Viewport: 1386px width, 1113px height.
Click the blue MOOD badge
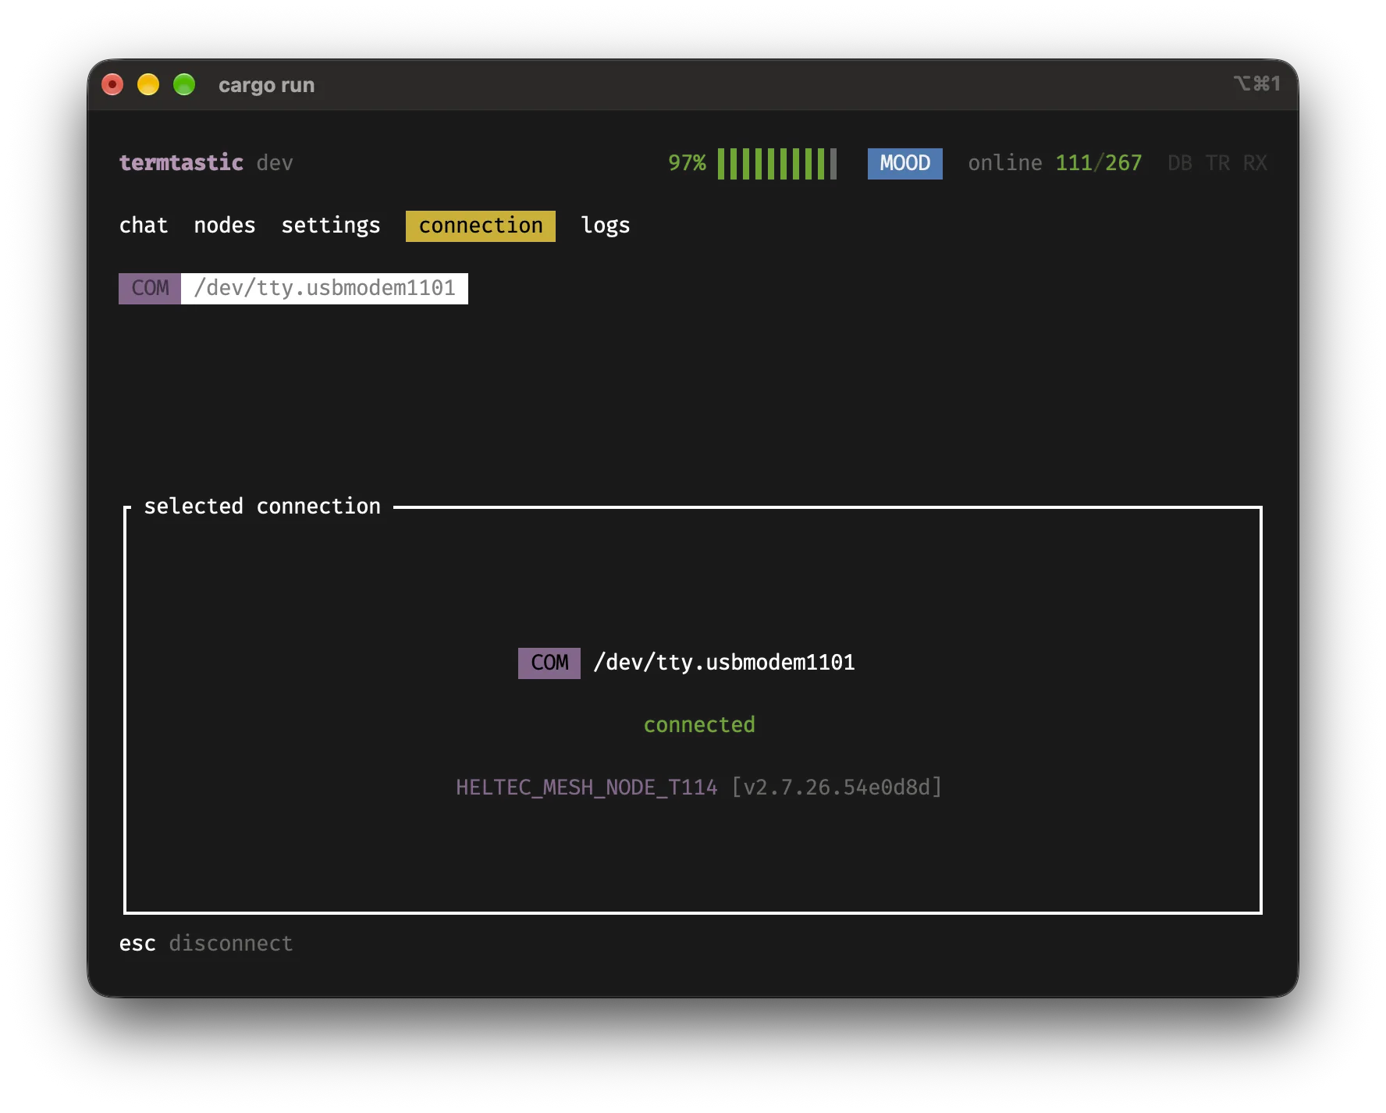point(905,163)
